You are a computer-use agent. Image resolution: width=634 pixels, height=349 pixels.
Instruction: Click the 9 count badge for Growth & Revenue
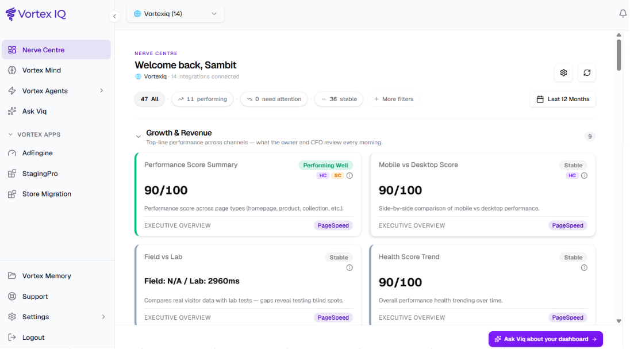[x=590, y=136]
